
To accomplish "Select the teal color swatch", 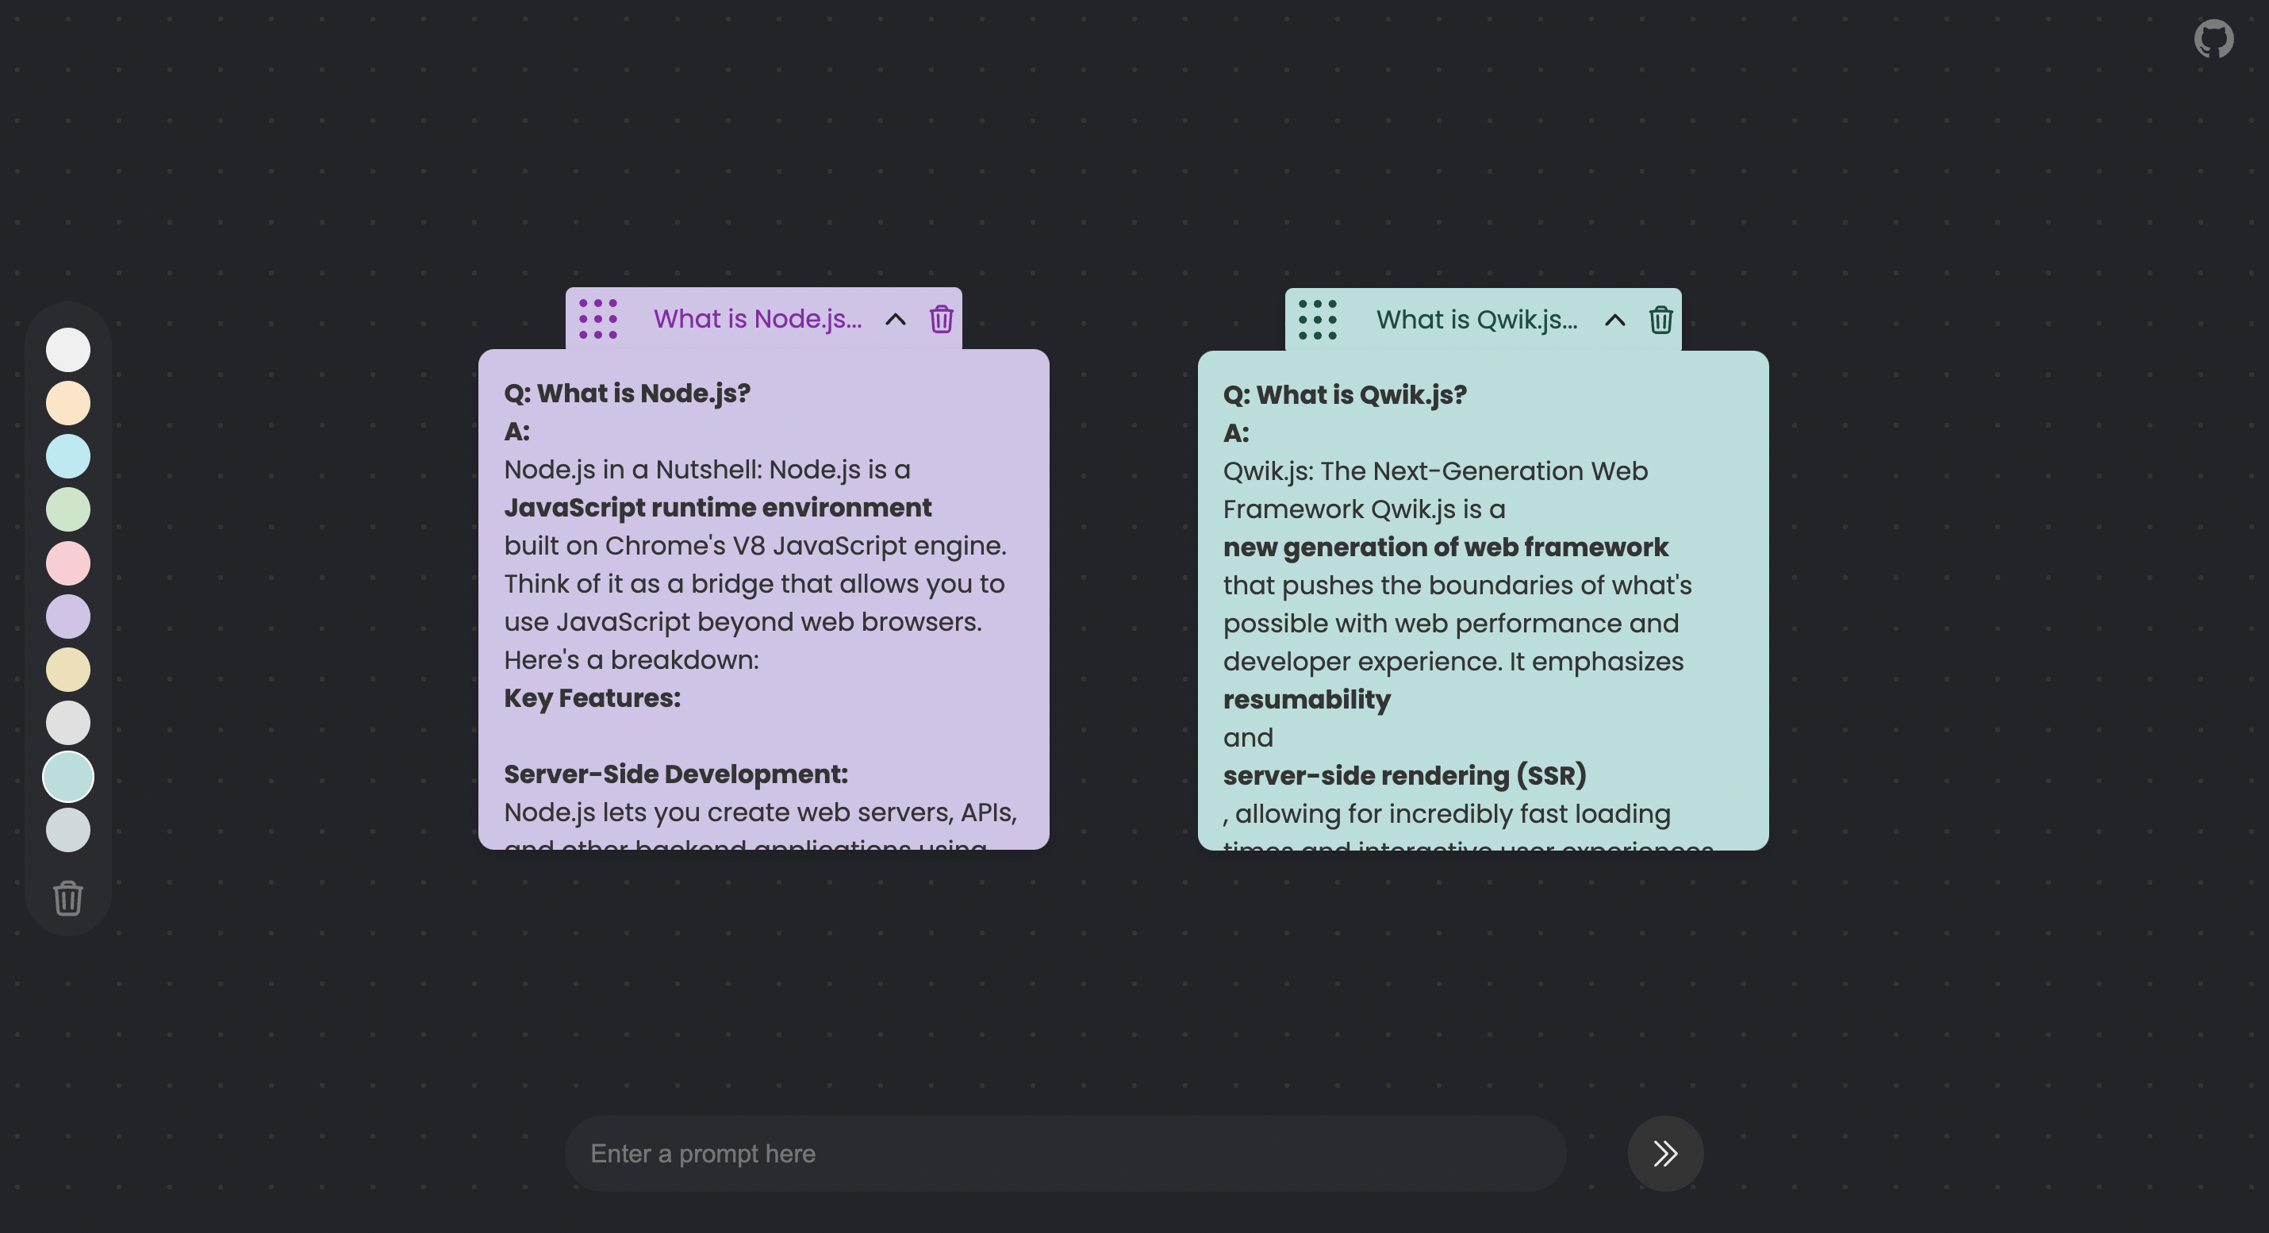I will coord(68,776).
